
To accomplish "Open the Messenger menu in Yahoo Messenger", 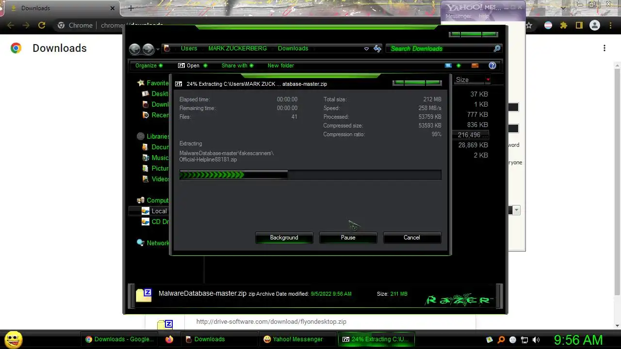I will pyautogui.click(x=458, y=16).
